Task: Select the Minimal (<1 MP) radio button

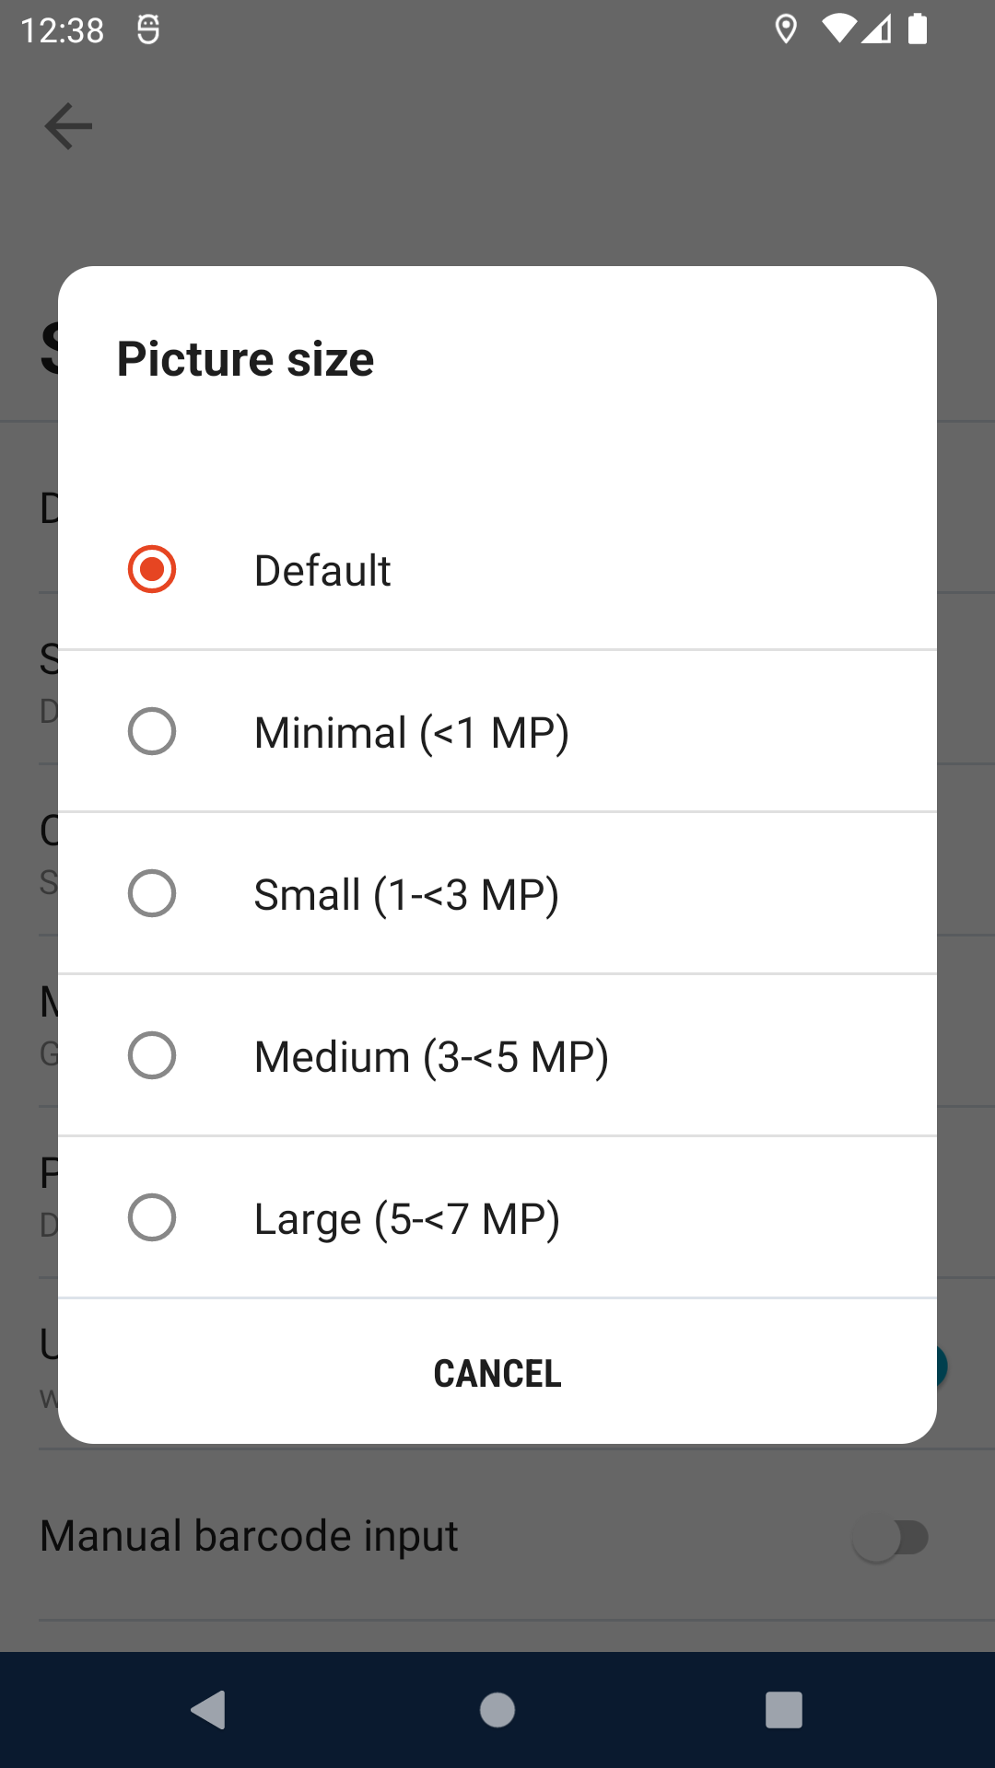Action: 152,731
